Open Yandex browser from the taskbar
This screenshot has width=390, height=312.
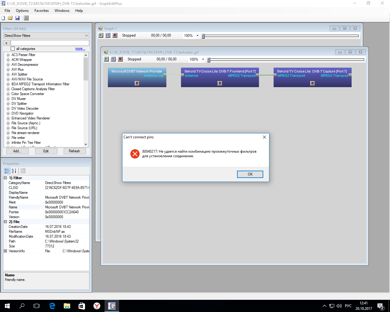click(x=97, y=306)
